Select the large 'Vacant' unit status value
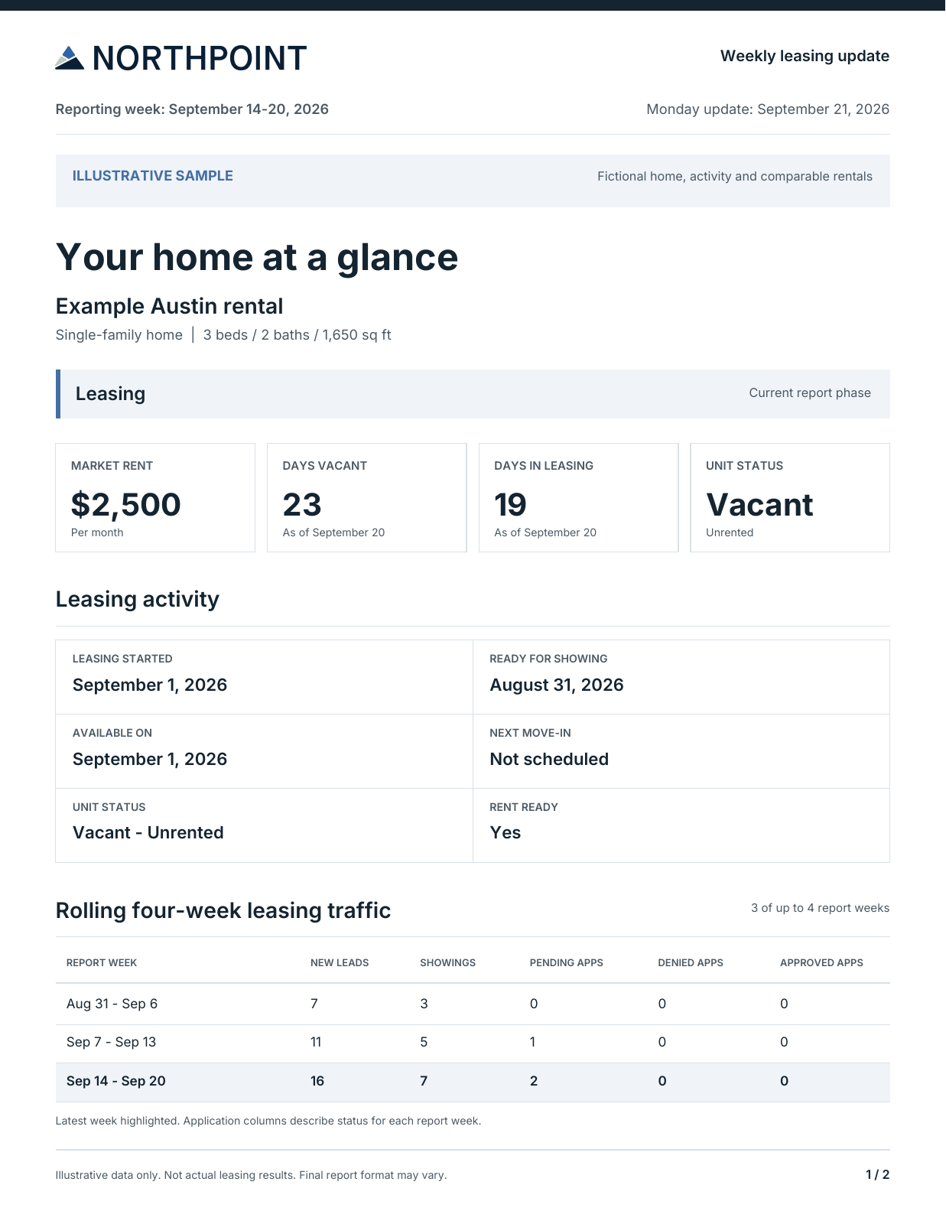The image size is (946, 1224). pos(759,505)
